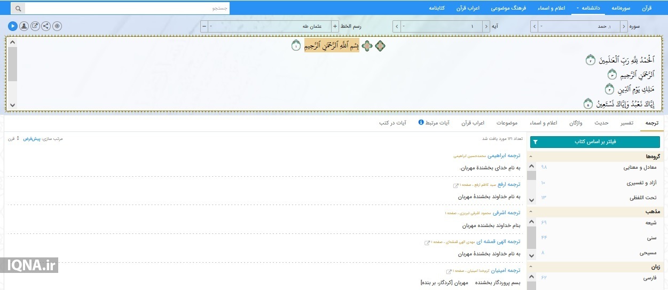The image size is (668, 290).
Task: Toggle the sort order arrows beside قرن
Action: 18,139
